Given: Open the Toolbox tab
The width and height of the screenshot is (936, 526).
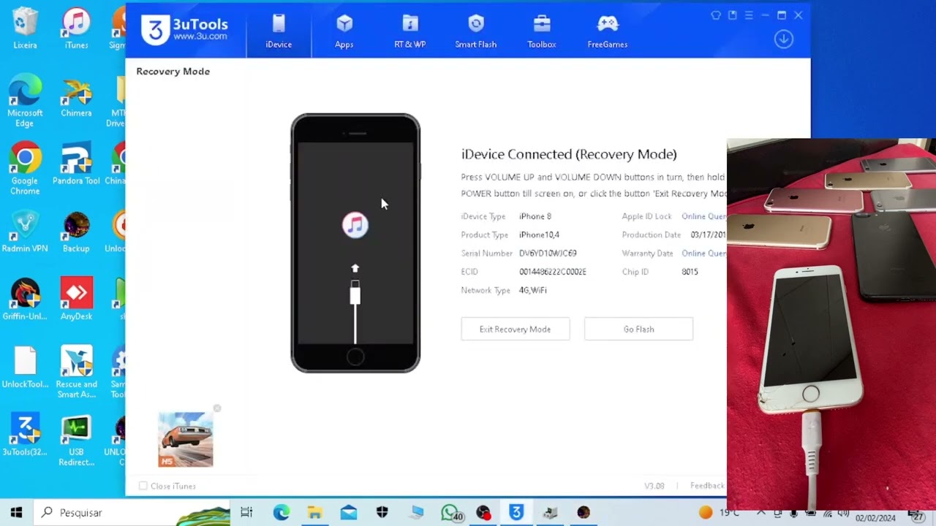Looking at the screenshot, I should coord(542,31).
